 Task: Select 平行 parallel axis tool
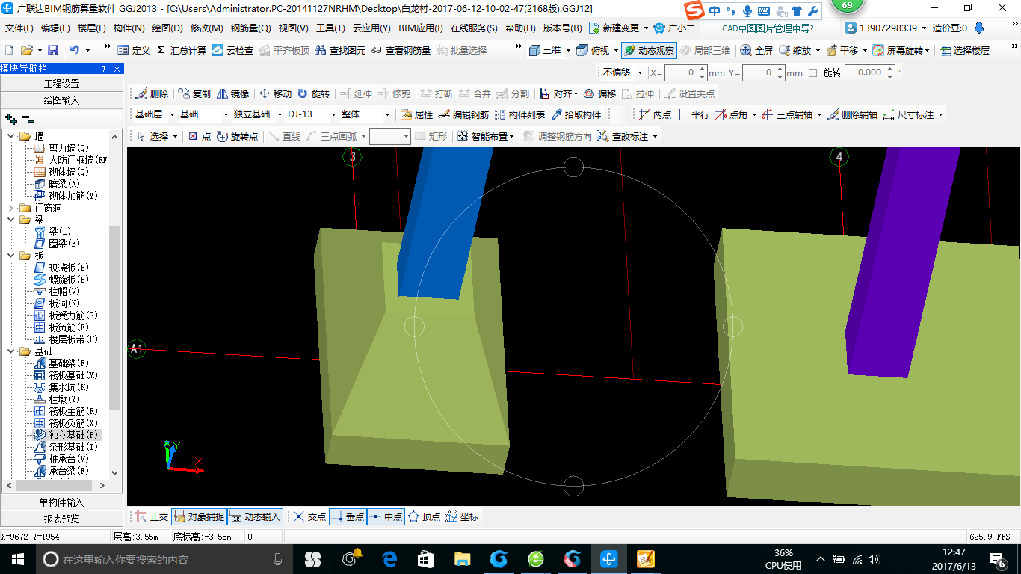tap(693, 114)
